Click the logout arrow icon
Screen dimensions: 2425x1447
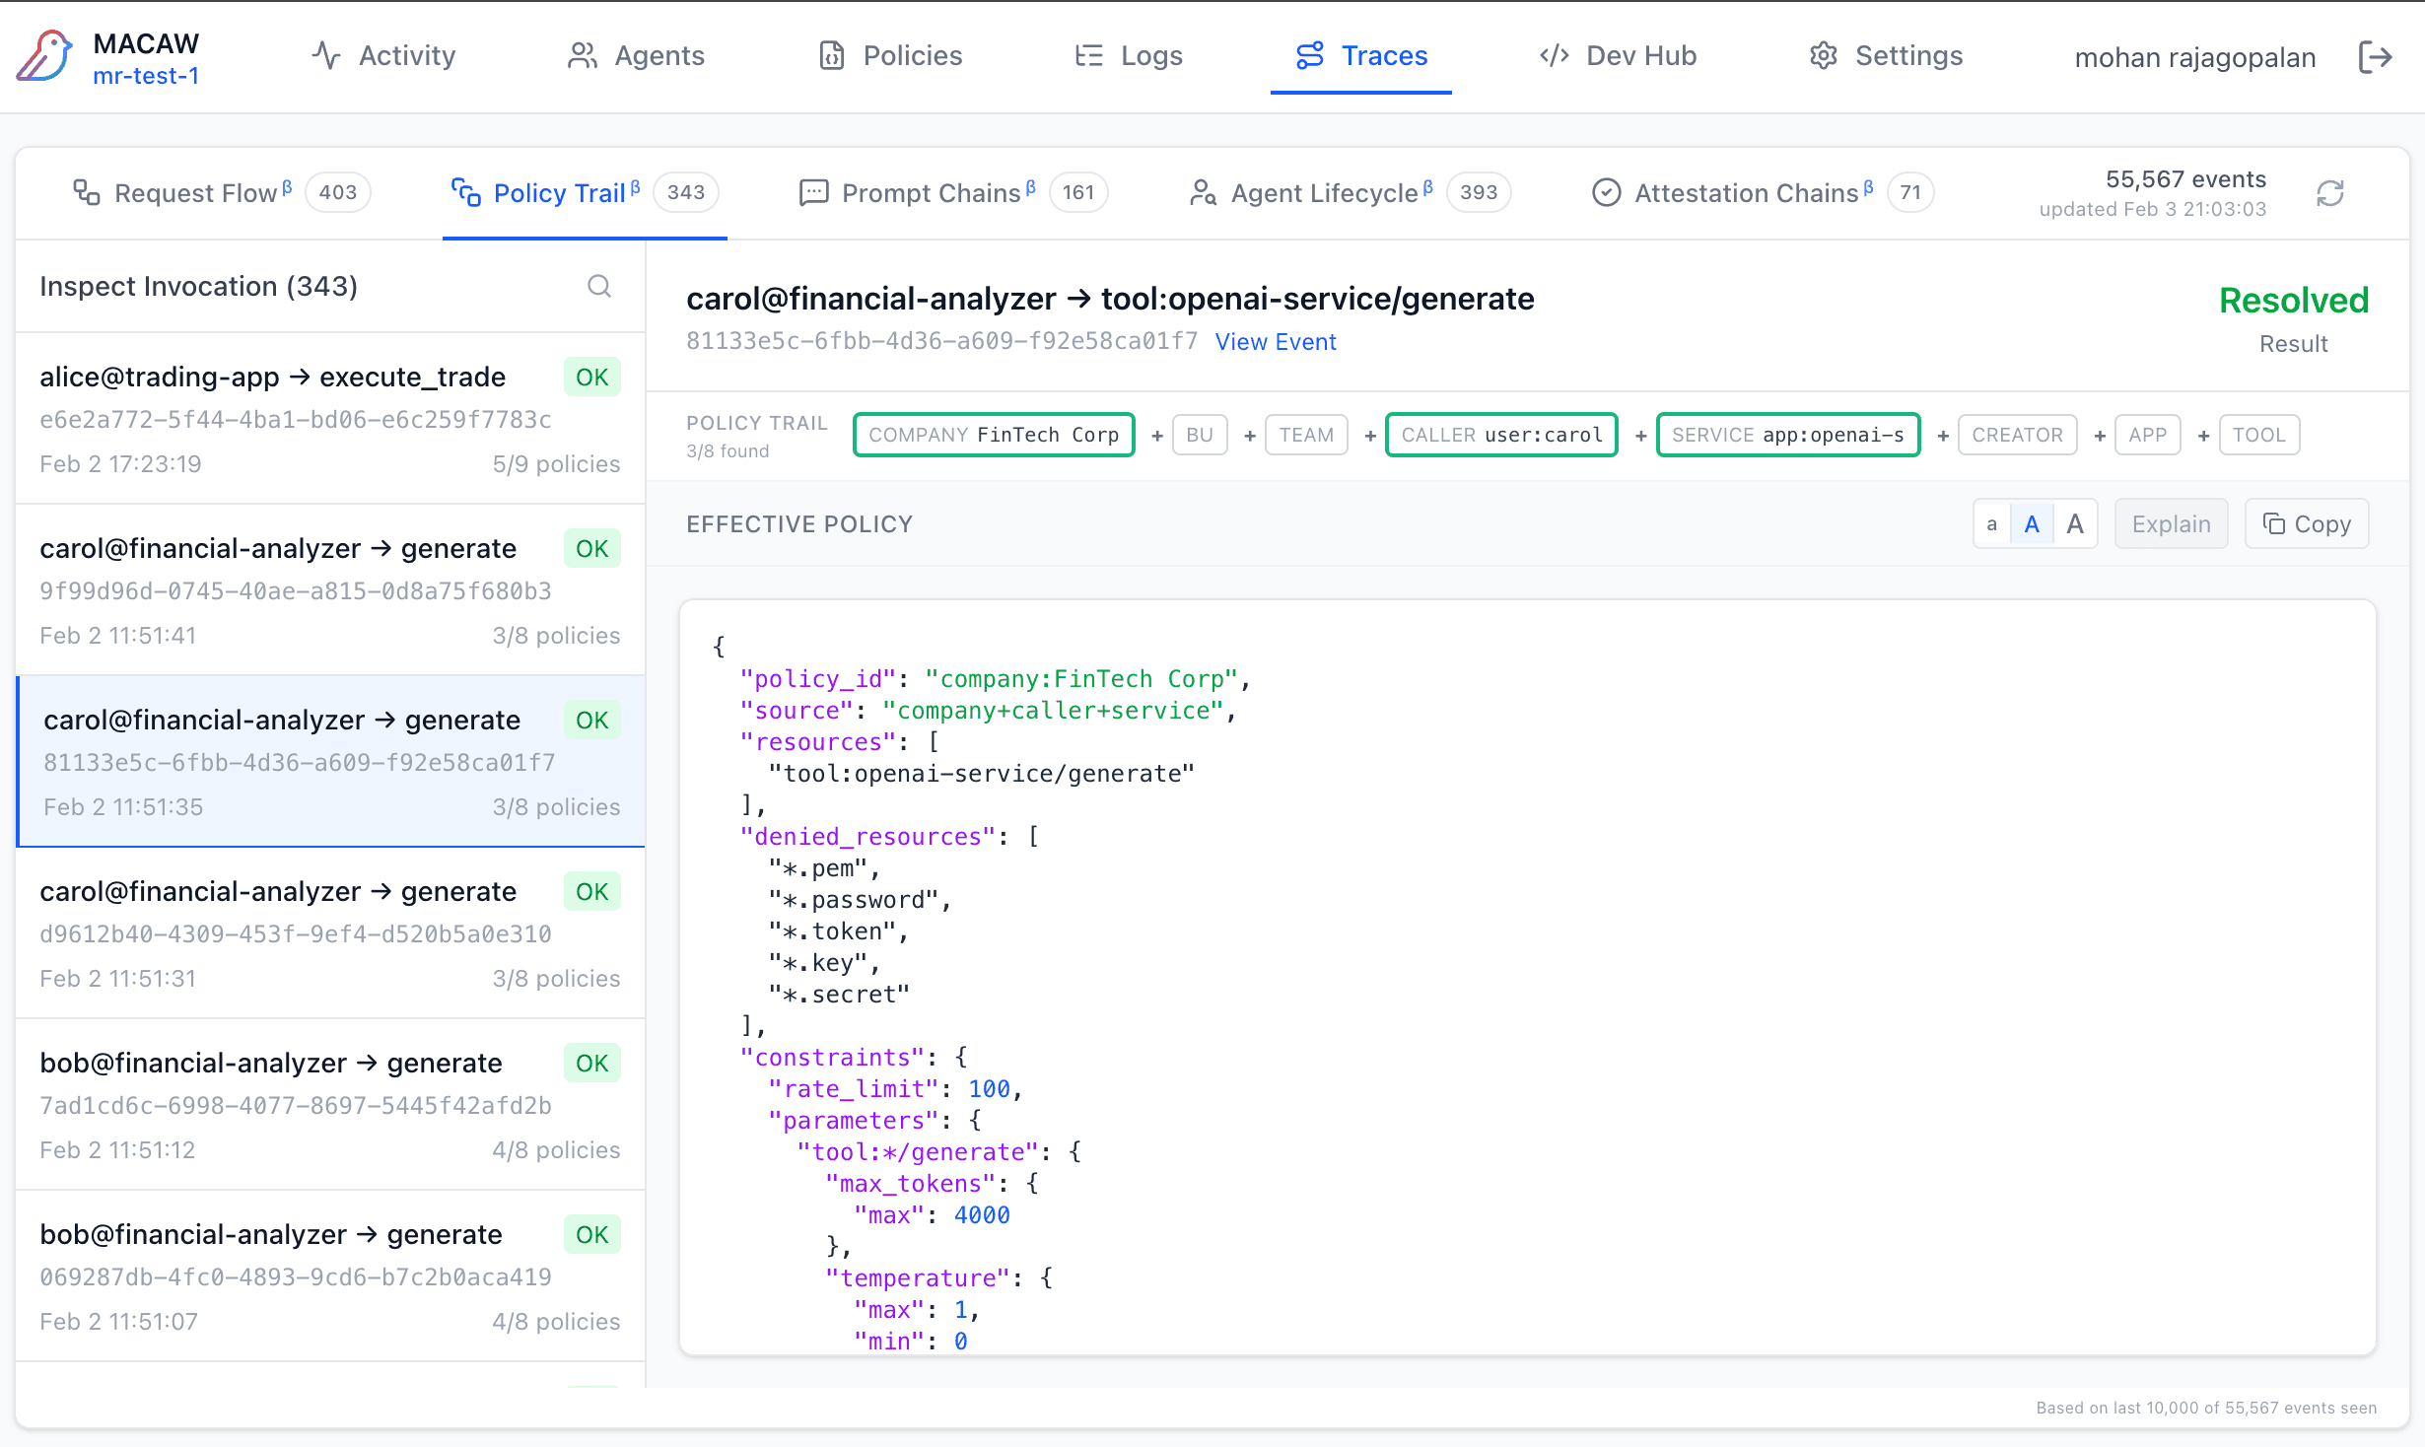point(2376,57)
